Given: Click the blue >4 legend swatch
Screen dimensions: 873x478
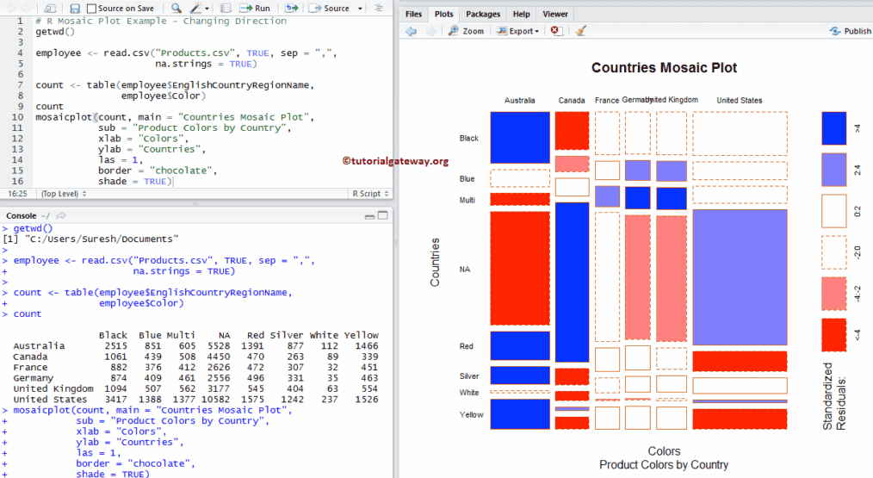Looking at the screenshot, I should click(x=833, y=128).
